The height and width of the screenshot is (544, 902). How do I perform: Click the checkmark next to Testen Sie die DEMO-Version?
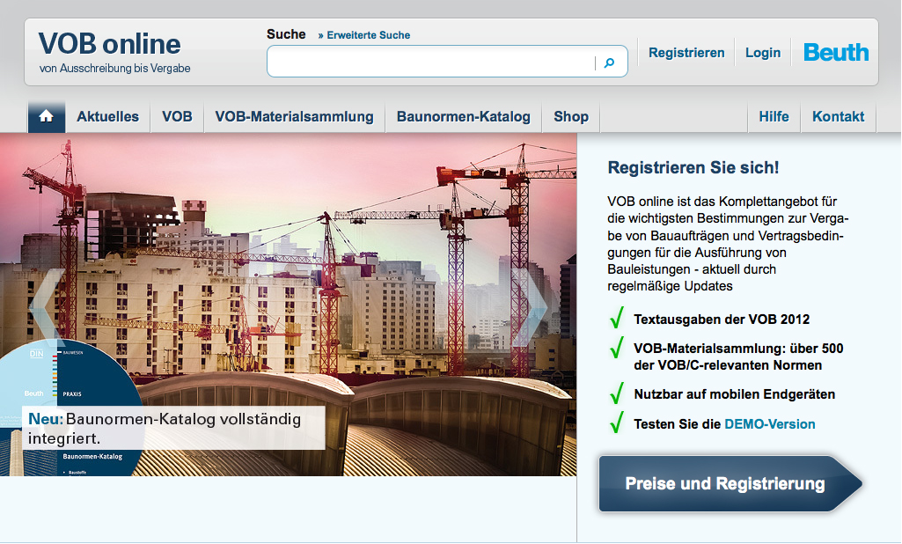tap(616, 424)
